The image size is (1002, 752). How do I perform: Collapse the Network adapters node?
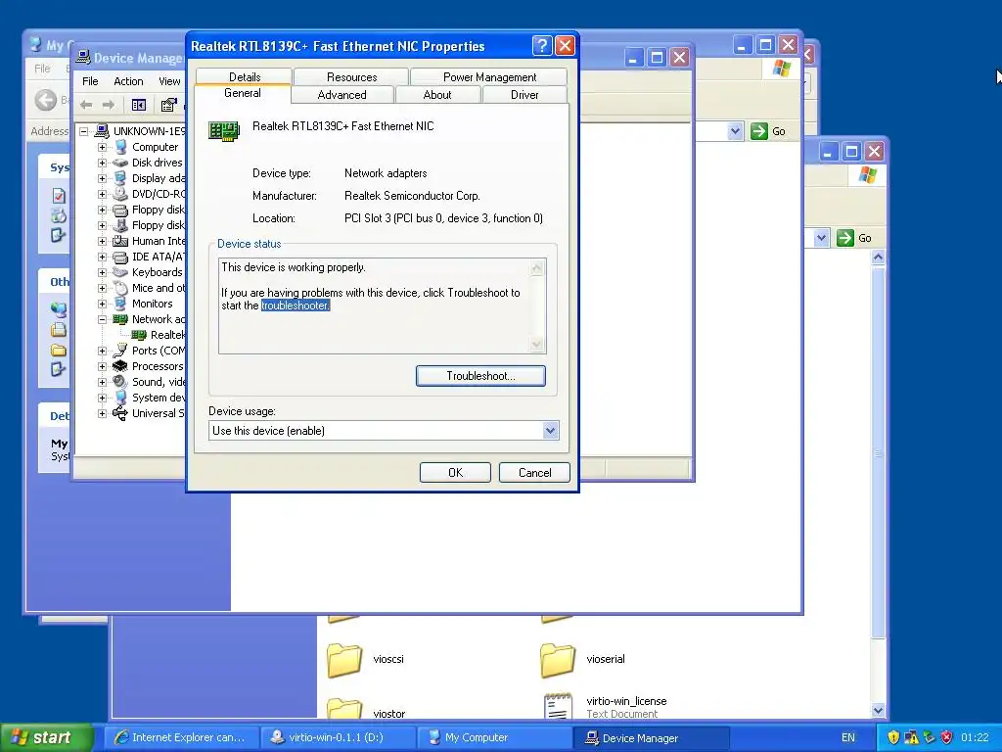[102, 319]
